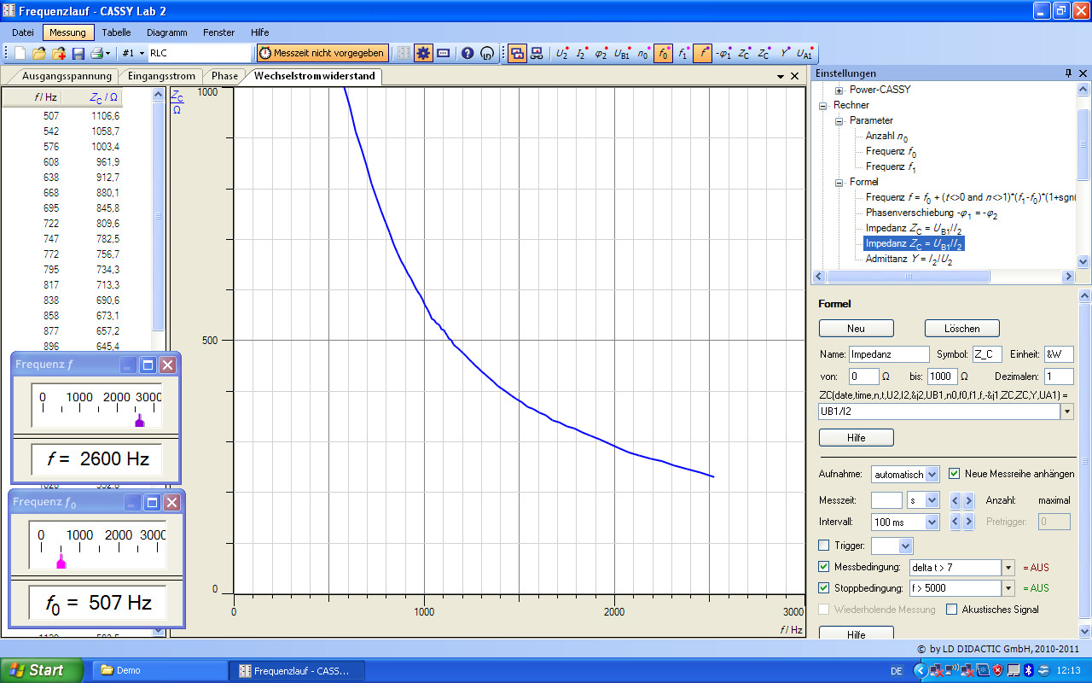Uncheck the Stoppbedingung checkbox
1092x683 pixels.
coord(824,588)
